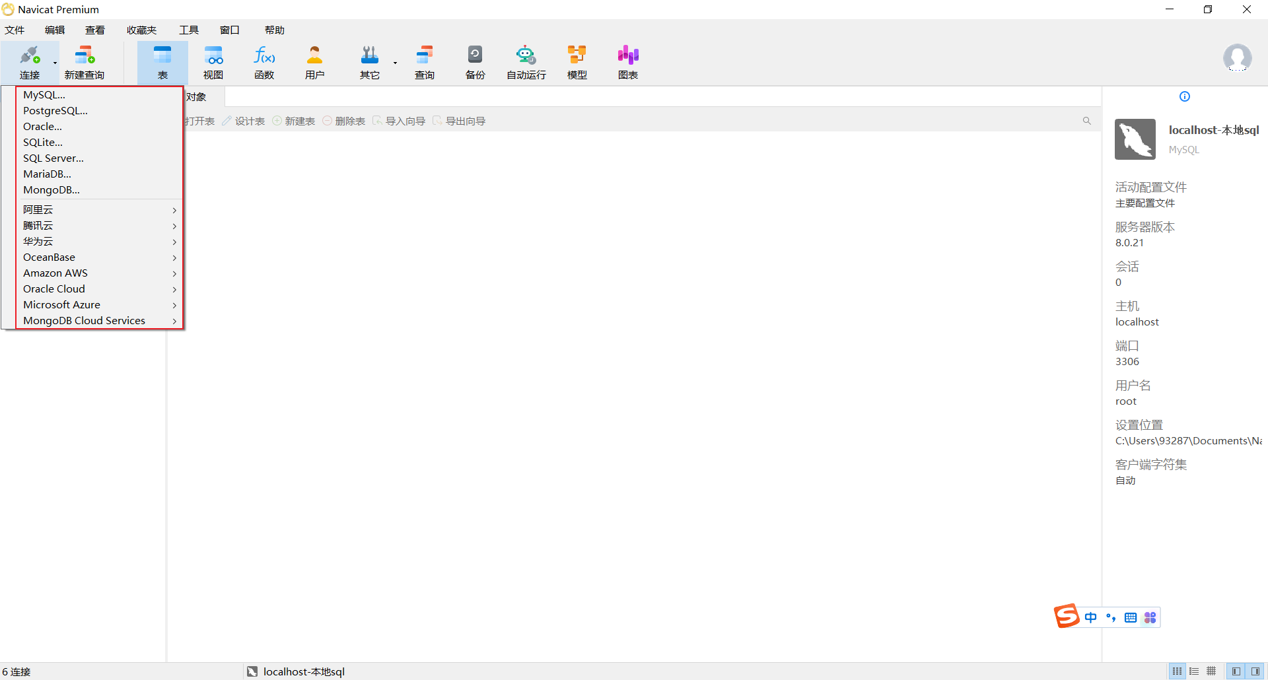The height and width of the screenshot is (680, 1268).
Task: Open the View (视图) toolbar icon
Action: 213,63
